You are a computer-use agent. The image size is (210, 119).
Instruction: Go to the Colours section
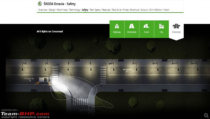pos(144,10)
